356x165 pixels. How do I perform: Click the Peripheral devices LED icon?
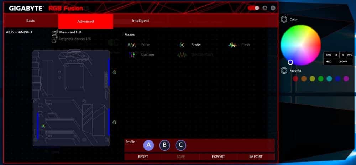(55, 40)
